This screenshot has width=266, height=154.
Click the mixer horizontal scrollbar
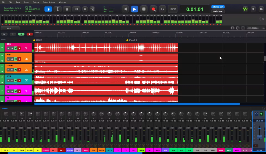[75, 153]
